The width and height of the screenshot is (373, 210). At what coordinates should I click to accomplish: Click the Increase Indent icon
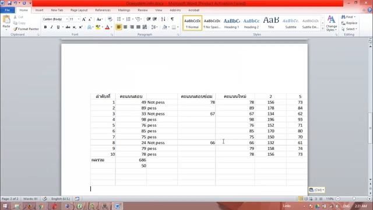click(154, 19)
